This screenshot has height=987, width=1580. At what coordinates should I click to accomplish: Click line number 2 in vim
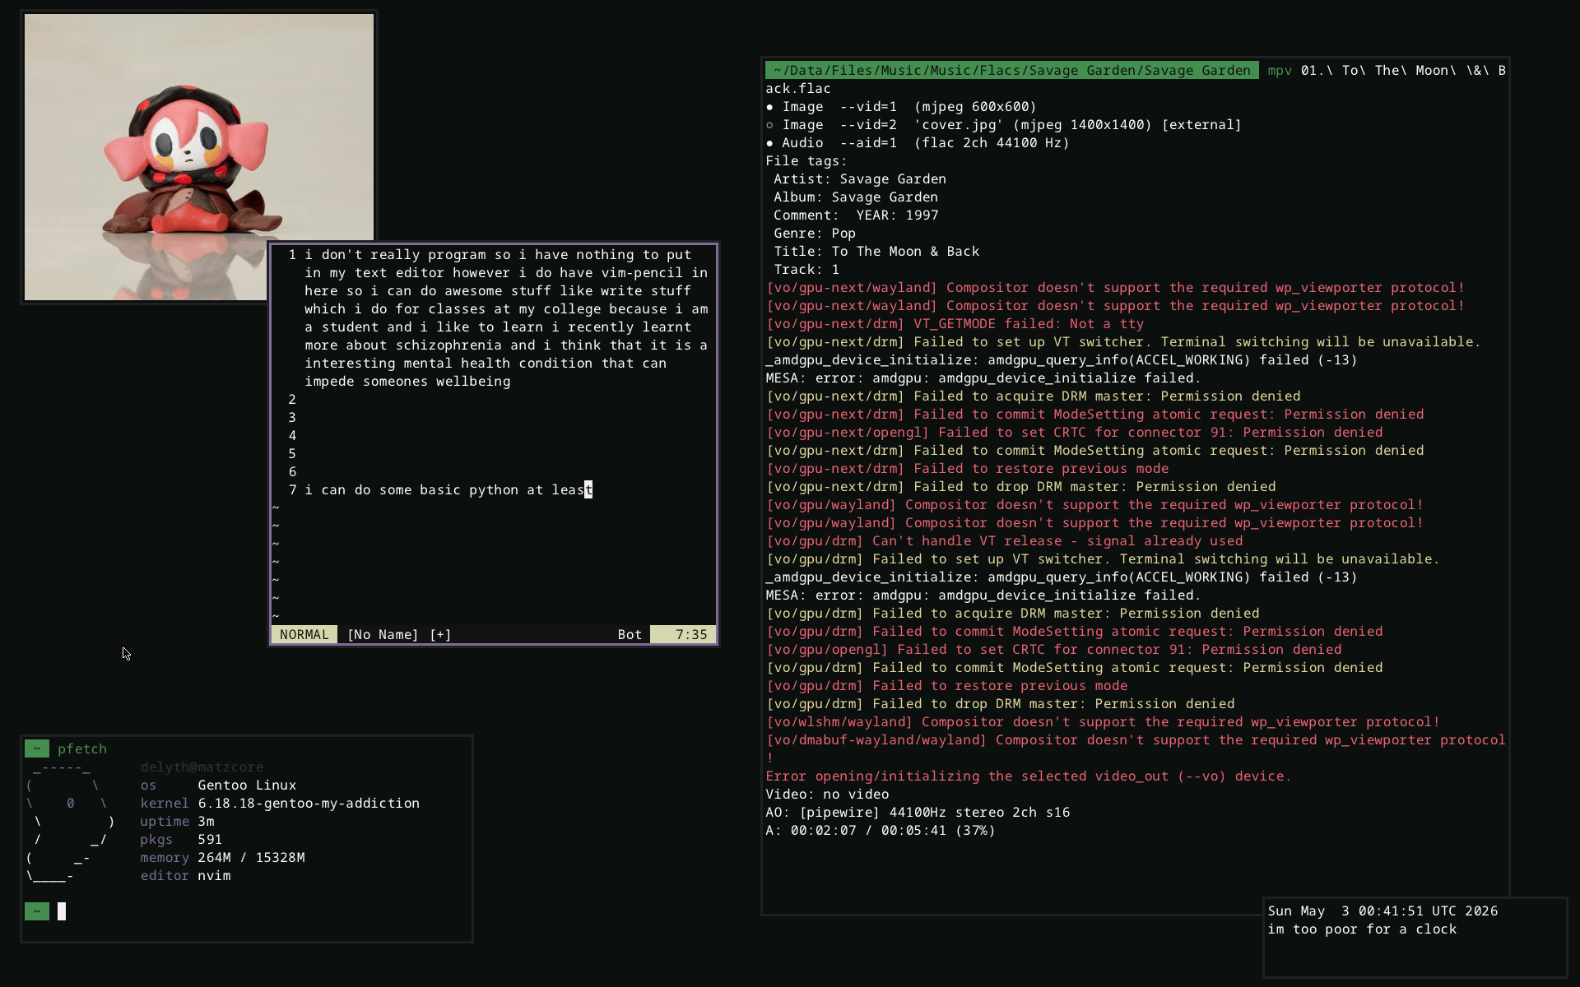click(292, 399)
